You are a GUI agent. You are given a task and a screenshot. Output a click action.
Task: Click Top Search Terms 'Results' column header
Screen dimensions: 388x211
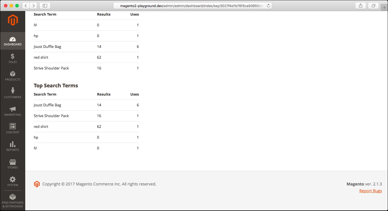pyautogui.click(x=104, y=94)
